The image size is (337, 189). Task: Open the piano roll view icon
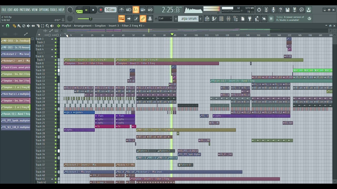coord(214,19)
